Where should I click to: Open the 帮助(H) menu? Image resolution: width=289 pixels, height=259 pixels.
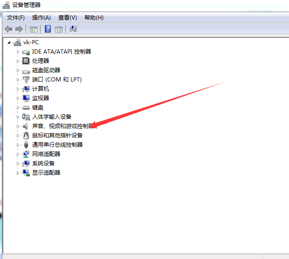94,18
